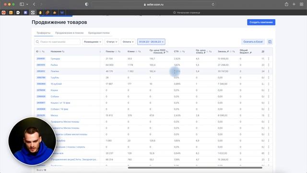
Task: Open the three-dot menu for Кошки row
Action: [x=269, y=90]
